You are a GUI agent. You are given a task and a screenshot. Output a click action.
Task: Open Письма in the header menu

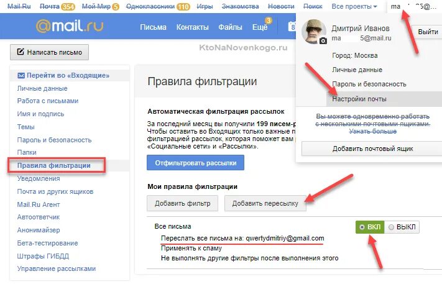tap(153, 27)
